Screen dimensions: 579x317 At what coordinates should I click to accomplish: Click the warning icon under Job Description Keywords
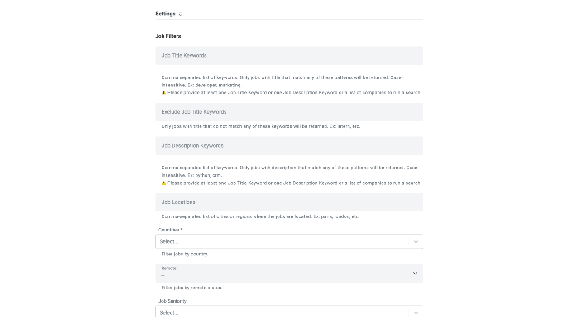(x=164, y=183)
